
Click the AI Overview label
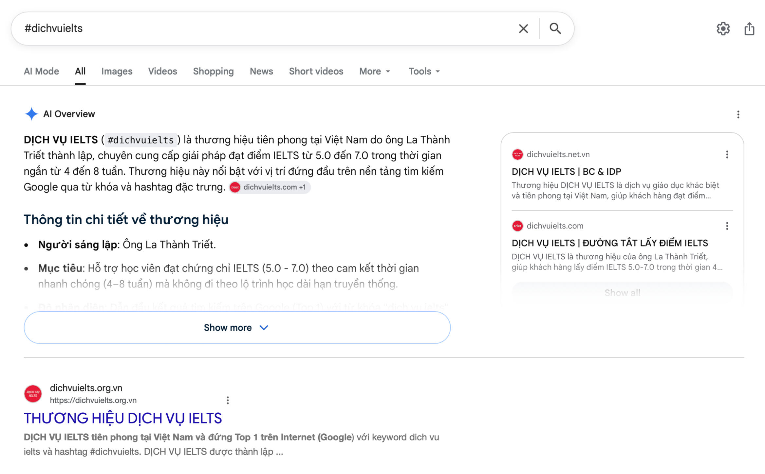tap(69, 114)
